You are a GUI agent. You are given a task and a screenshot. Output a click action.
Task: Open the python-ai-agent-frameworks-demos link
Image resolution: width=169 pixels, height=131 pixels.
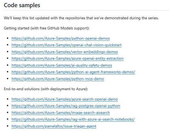(x=73, y=72)
